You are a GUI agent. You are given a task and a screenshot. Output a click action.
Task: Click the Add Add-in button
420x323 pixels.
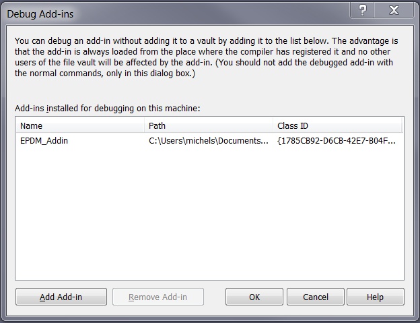pyautogui.click(x=61, y=297)
